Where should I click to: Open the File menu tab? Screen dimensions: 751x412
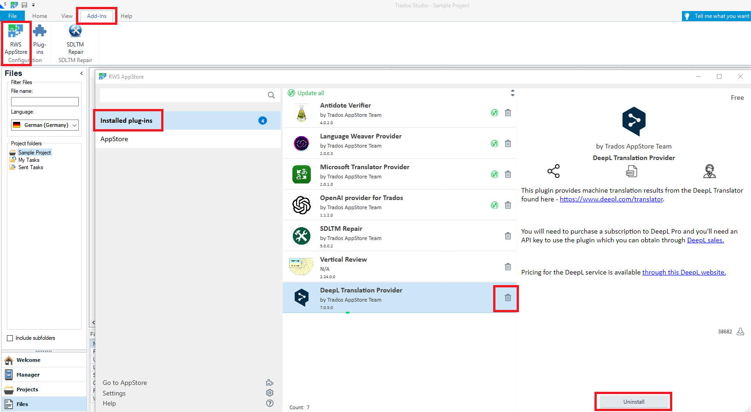12,16
